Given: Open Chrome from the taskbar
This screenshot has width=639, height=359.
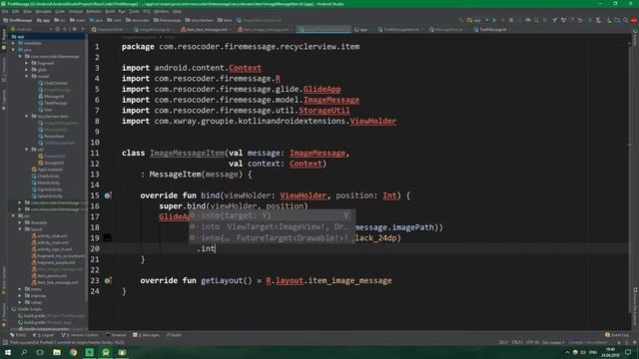Looking at the screenshot, I should pos(73,352).
